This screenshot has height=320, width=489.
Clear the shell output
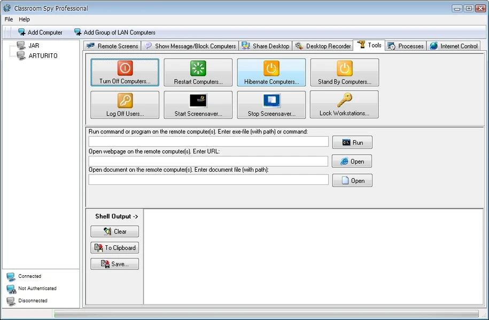click(115, 231)
